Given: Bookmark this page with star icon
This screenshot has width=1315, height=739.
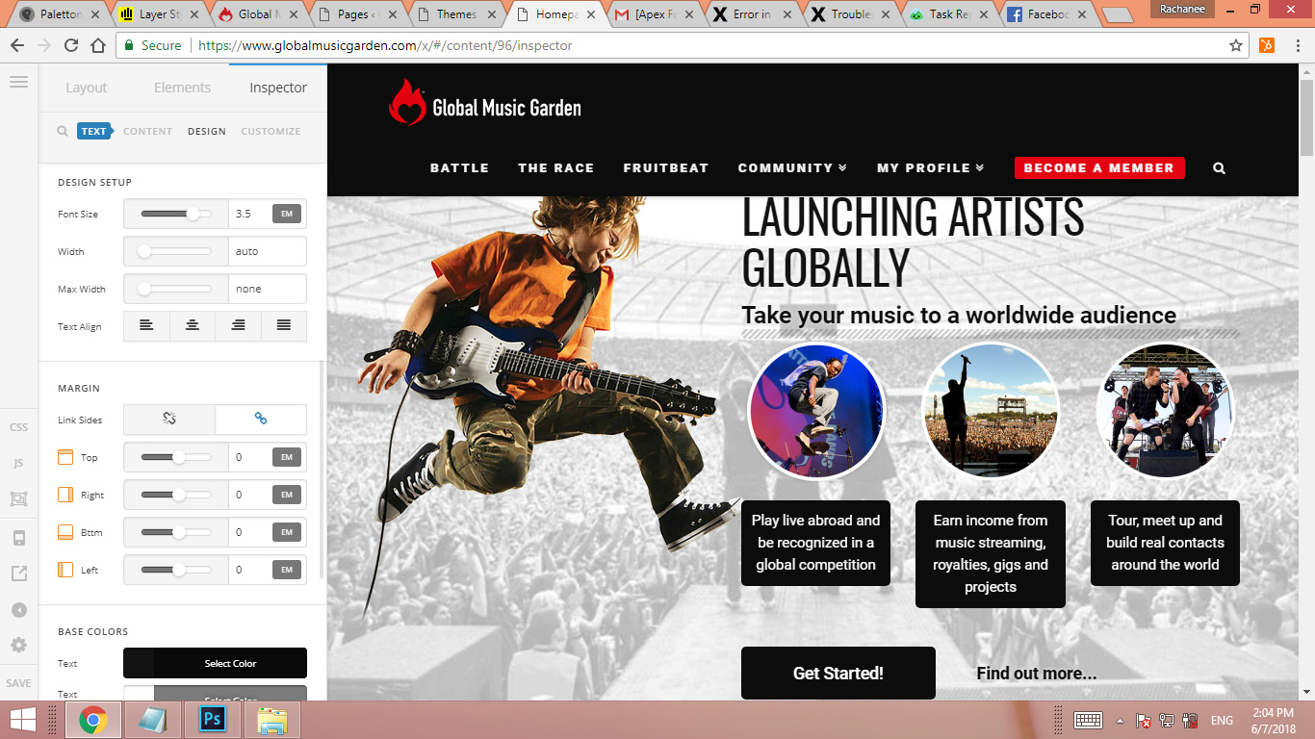Looking at the screenshot, I should pyautogui.click(x=1236, y=45).
